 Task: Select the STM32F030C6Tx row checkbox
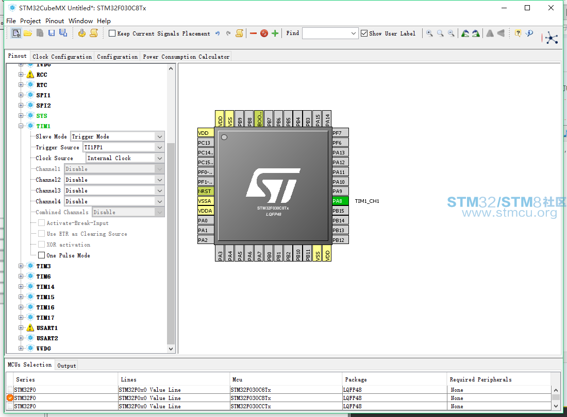tap(10, 390)
